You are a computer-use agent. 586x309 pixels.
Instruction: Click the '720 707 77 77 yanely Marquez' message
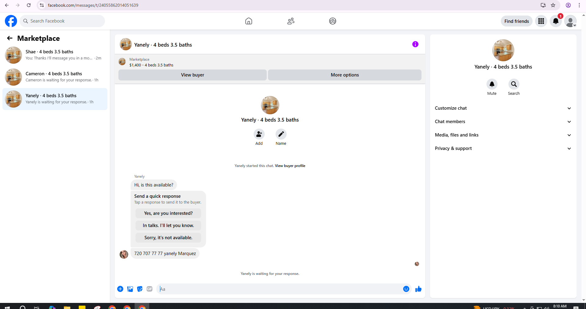point(165,254)
